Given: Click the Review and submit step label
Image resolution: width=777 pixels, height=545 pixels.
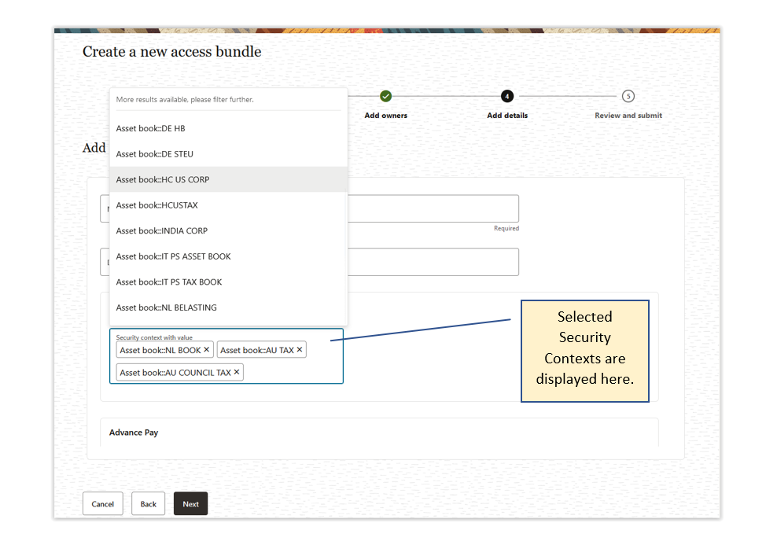Looking at the screenshot, I should [x=628, y=116].
